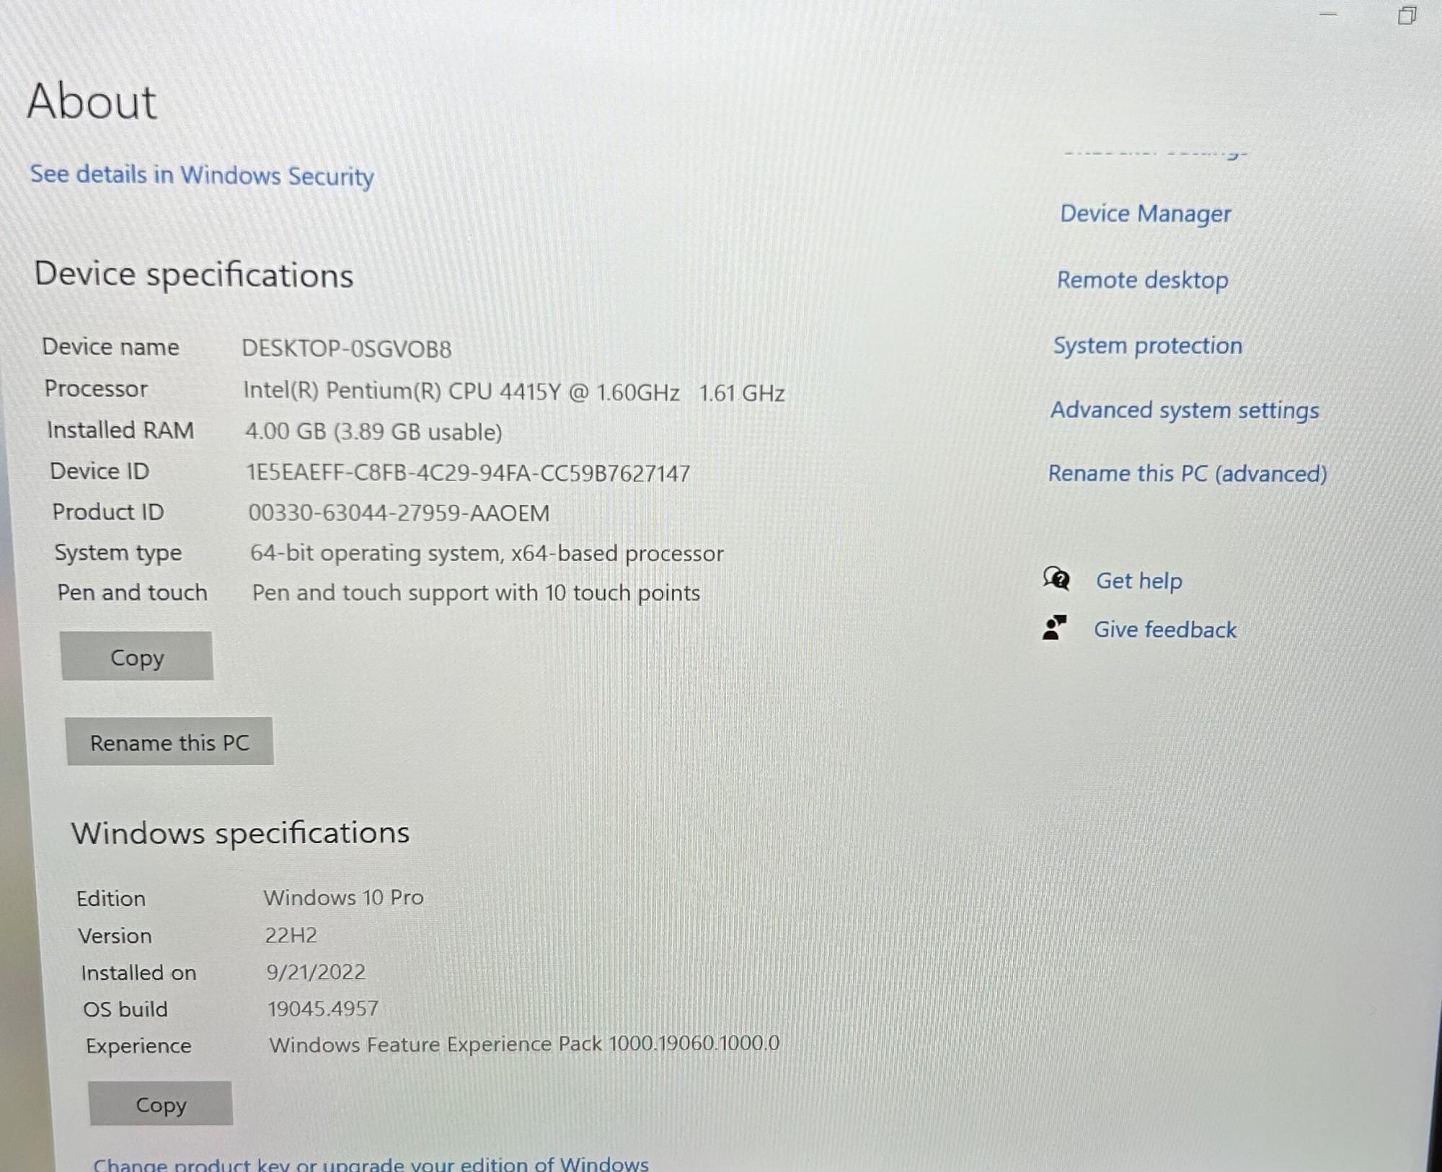Copy the Windows specifications

point(161,1104)
